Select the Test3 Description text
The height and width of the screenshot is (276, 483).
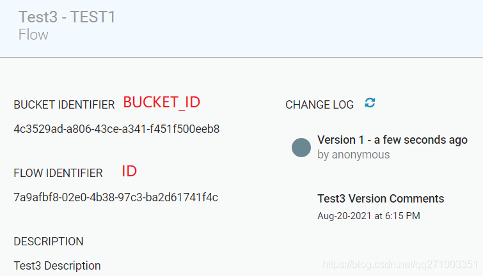pos(57,266)
